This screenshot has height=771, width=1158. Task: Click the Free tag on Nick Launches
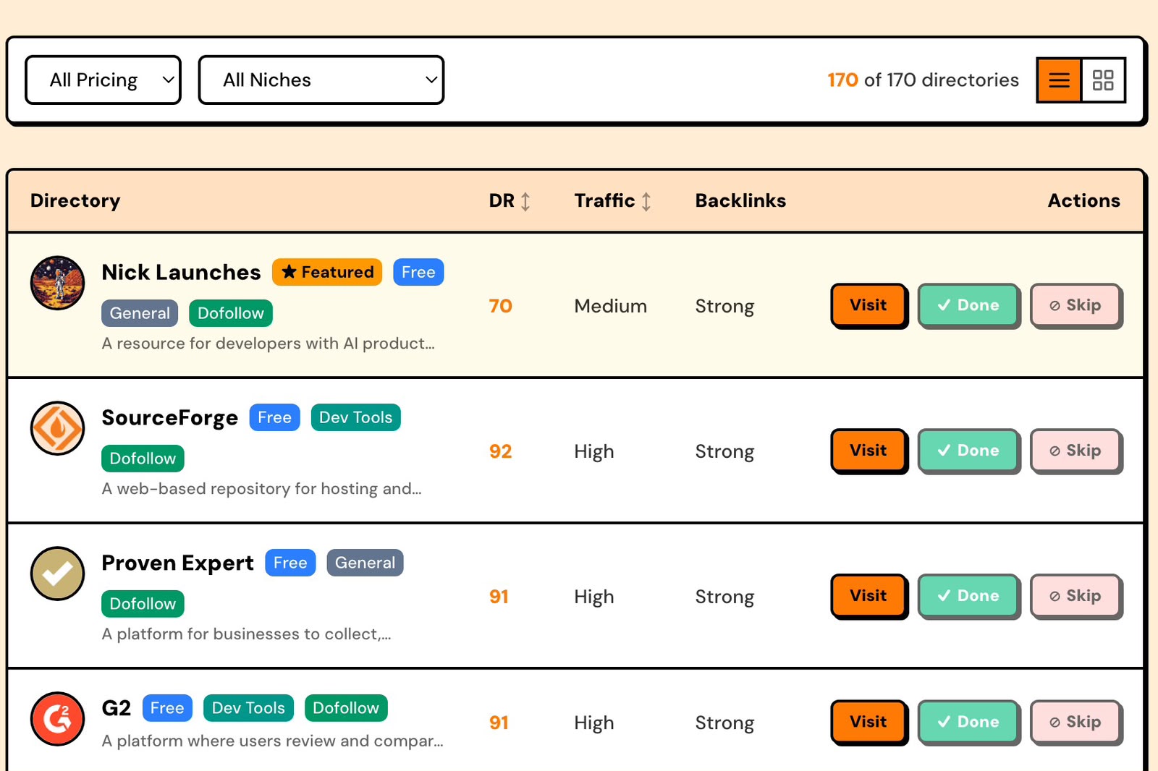point(418,272)
